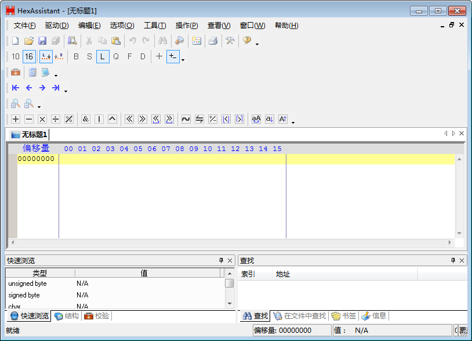Toggle the L long data type display
The width and height of the screenshot is (472, 341).
[x=102, y=56]
